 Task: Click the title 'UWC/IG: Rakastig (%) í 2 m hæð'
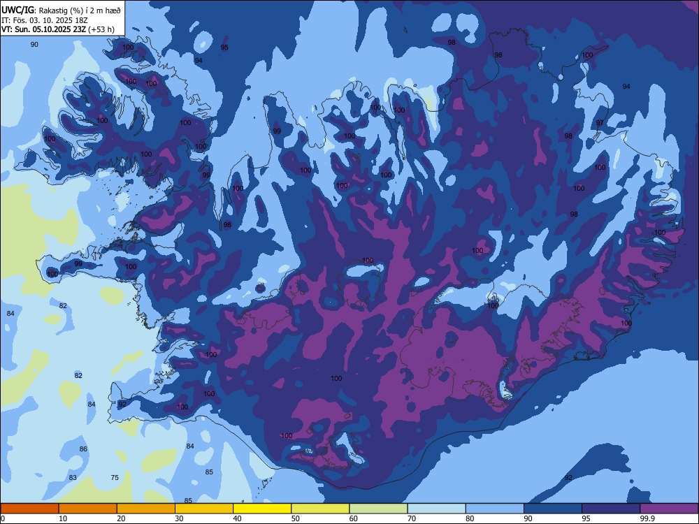[61, 10]
